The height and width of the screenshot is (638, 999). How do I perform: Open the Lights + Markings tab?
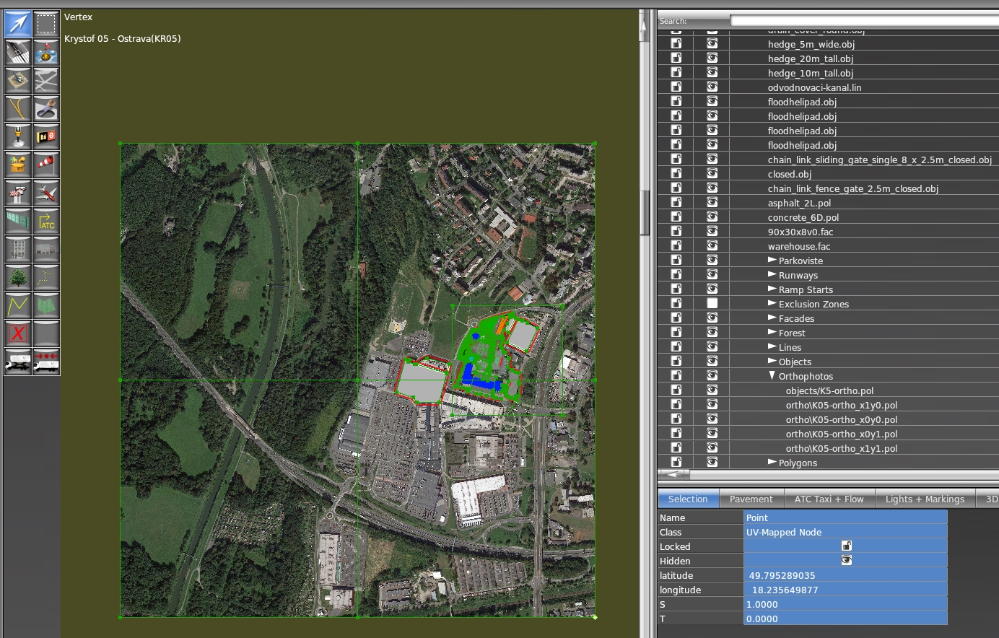coord(925,499)
